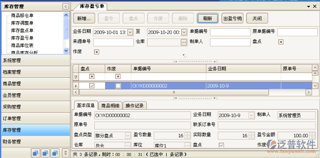Click the grid filter funnel icon

pos(76,77)
